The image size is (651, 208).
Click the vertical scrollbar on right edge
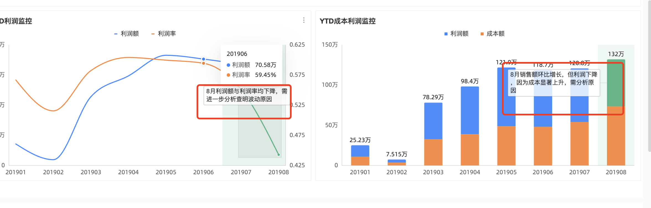[x=649, y=76]
